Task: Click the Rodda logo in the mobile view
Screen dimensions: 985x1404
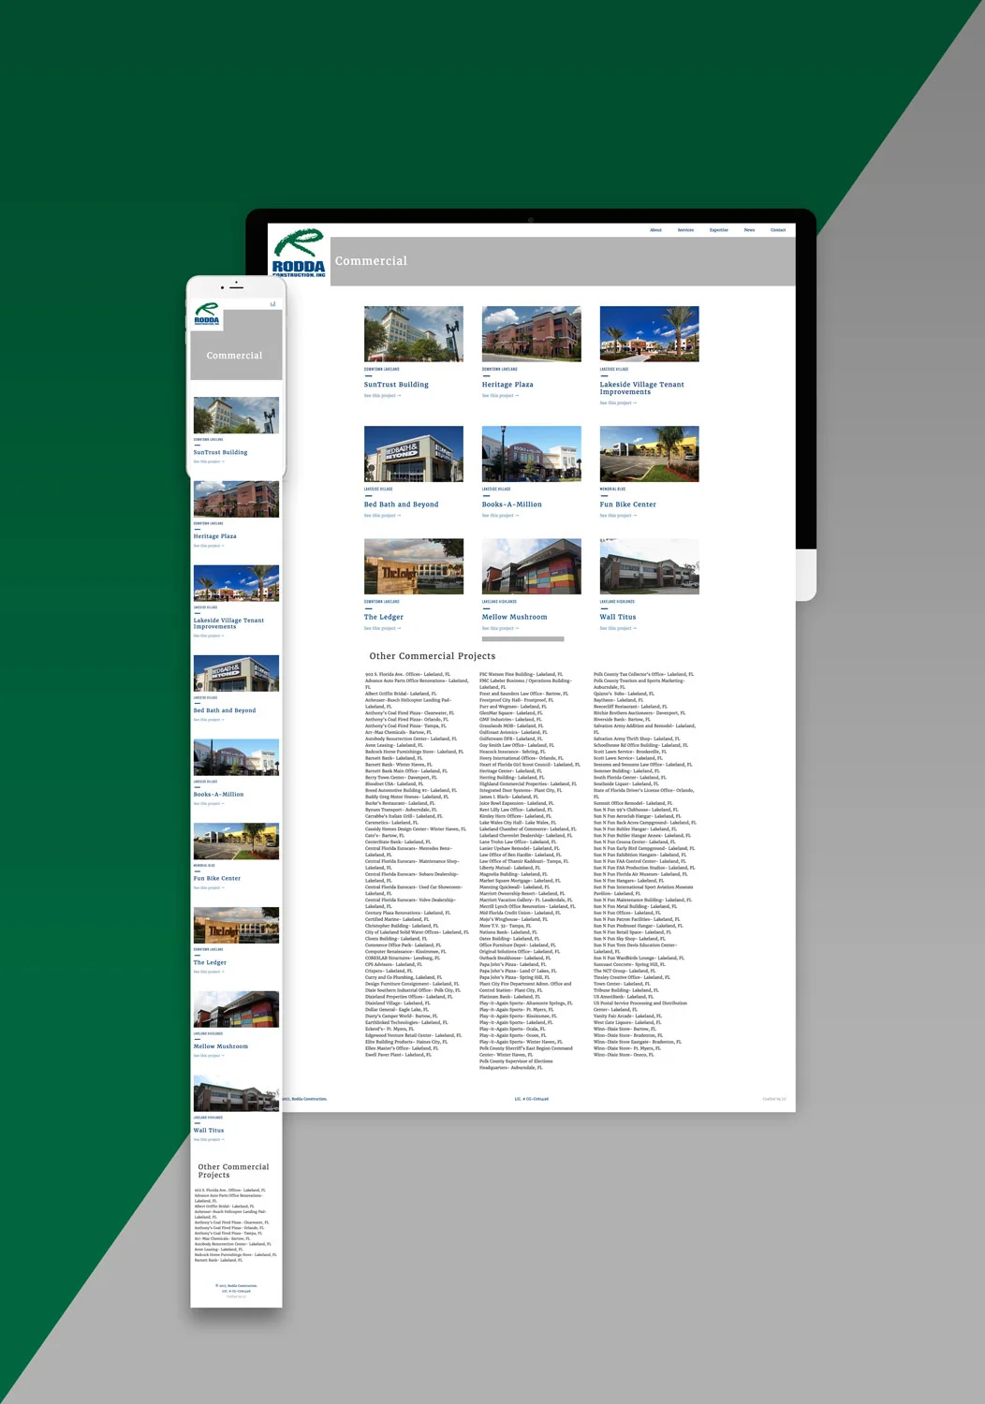Action: [207, 314]
